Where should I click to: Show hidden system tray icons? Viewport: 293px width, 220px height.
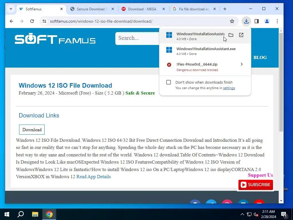pyautogui.click(x=242, y=214)
